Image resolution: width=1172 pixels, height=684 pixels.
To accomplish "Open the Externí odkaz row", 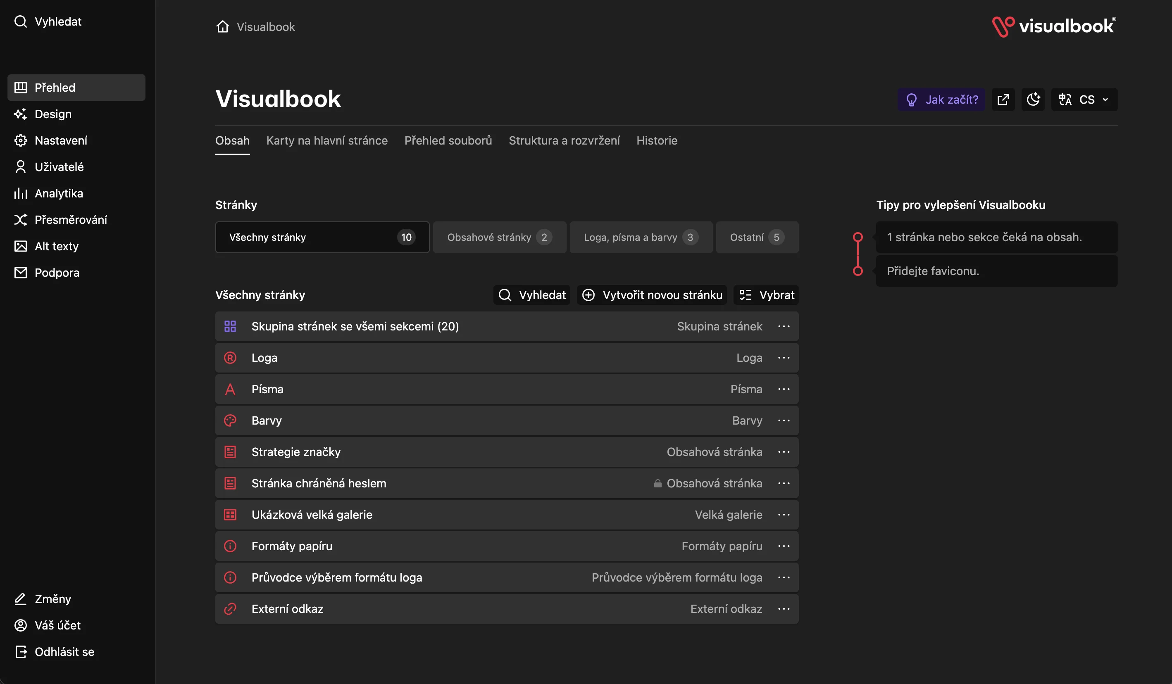I will point(507,609).
